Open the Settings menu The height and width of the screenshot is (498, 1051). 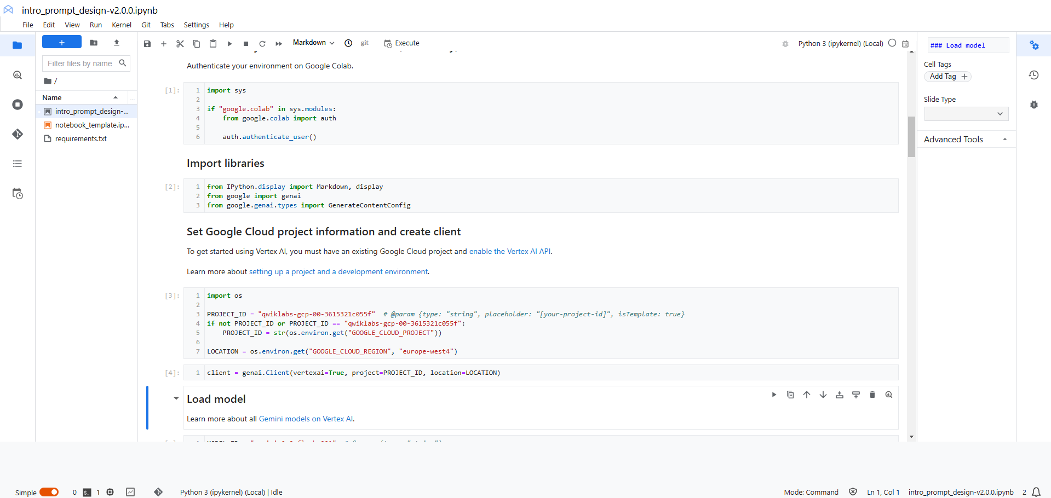[x=197, y=25]
